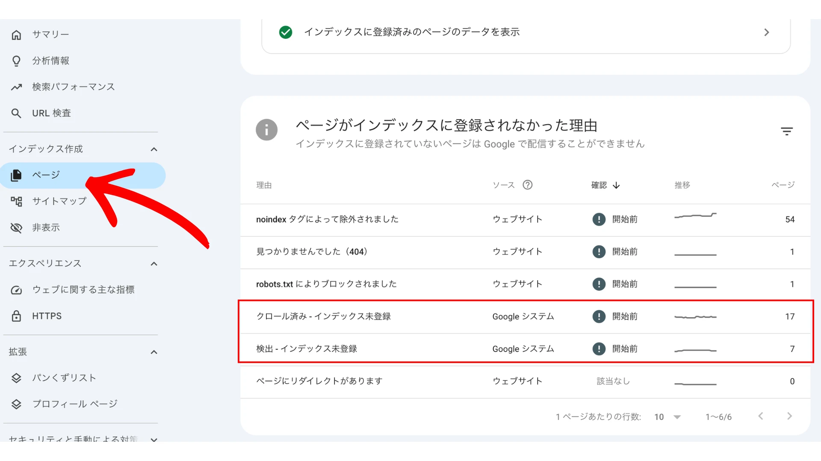The image size is (821, 461).
Task: Click the green checkmark icon
Action: pyautogui.click(x=286, y=32)
